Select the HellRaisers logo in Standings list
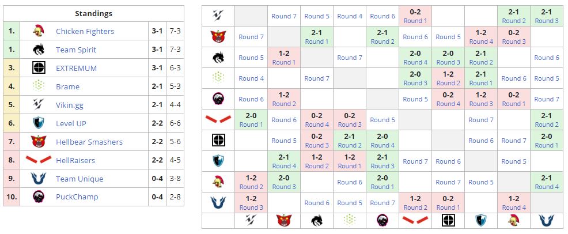Viewport: 568px width, 234px height. pyautogui.click(x=39, y=160)
